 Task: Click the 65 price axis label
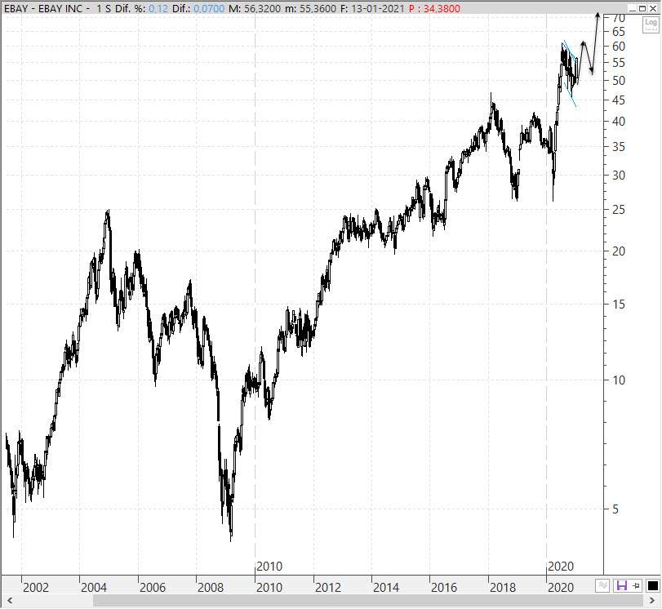tap(619, 32)
